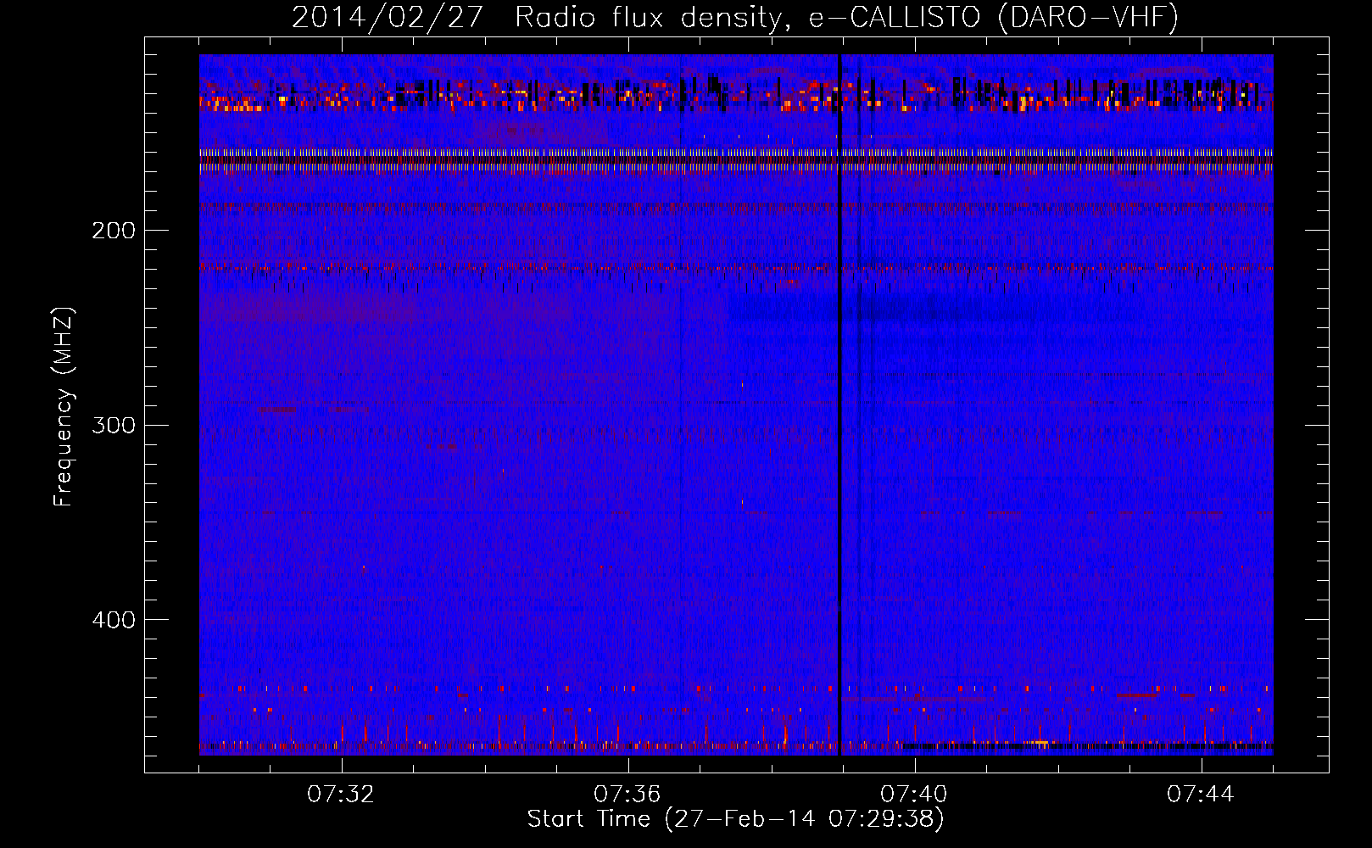Click the '07:36' time tick label

(x=627, y=795)
